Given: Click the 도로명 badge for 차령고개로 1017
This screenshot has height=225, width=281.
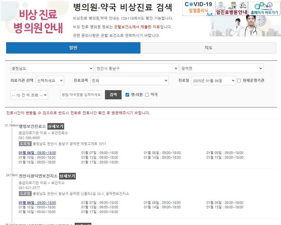Looking at the screenshot, I should pos(25,144).
